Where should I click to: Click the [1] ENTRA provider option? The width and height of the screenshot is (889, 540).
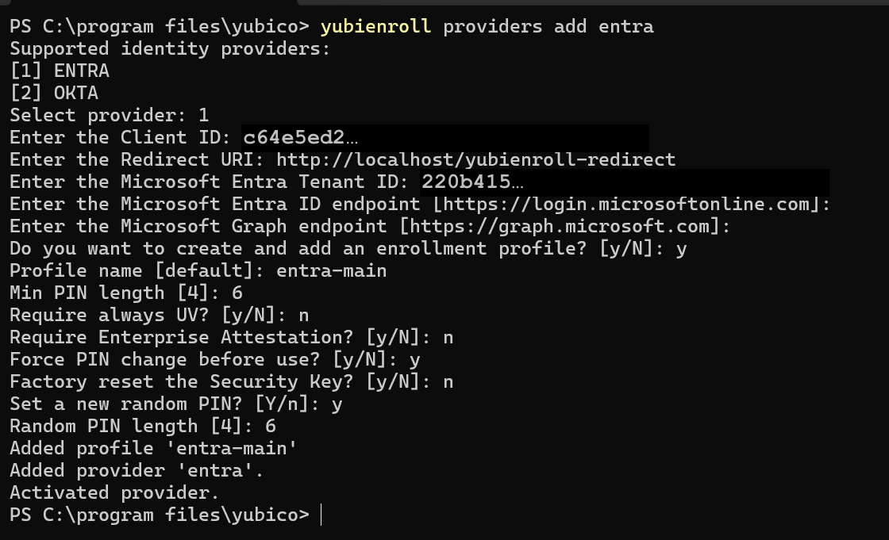pos(60,71)
